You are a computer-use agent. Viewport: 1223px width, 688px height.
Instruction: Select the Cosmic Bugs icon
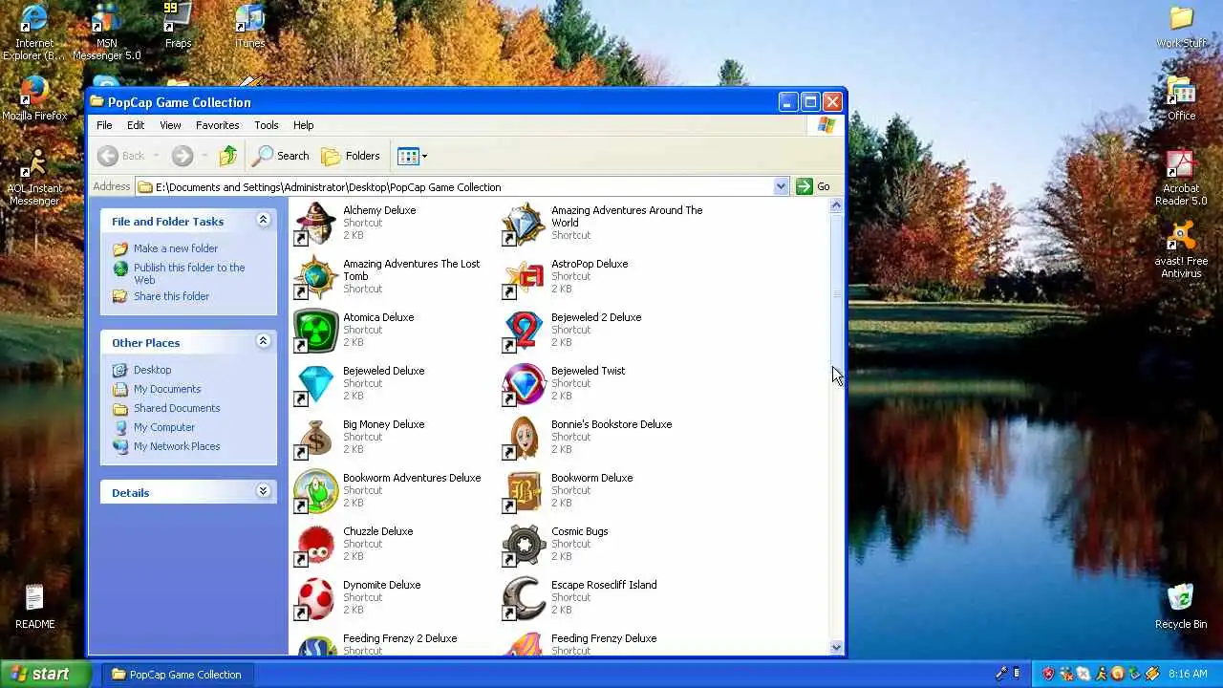524,545
